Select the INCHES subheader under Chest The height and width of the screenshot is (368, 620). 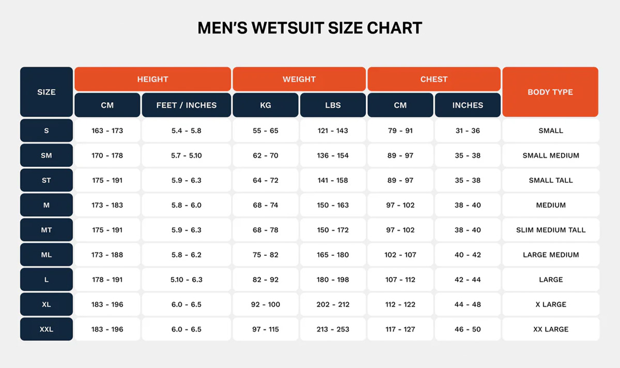click(x=468, y=105)
